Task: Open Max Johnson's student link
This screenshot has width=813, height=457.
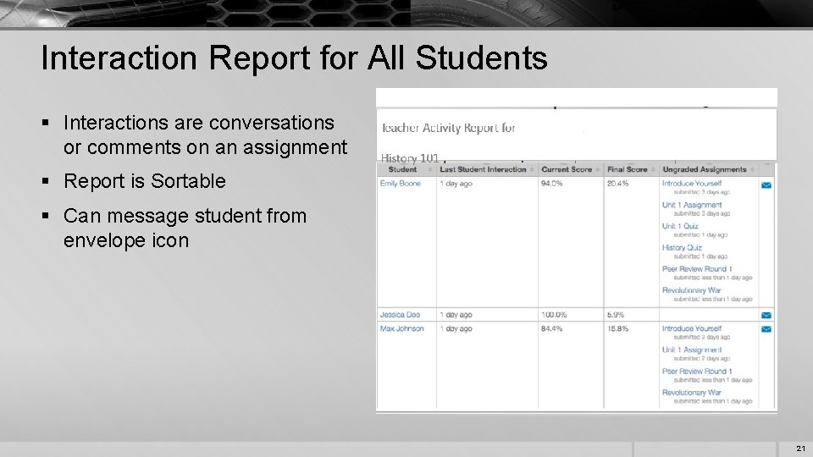Action: tap(401, 328)
